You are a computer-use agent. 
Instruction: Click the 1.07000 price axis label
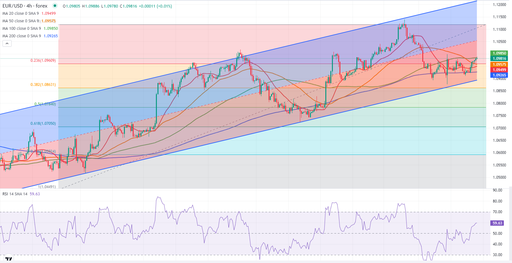pos(499,128)
